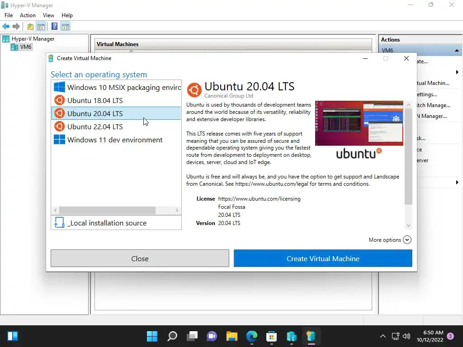Open Task View on taskbar
This screenshot has height=347, width=463.
pos(192,336)
